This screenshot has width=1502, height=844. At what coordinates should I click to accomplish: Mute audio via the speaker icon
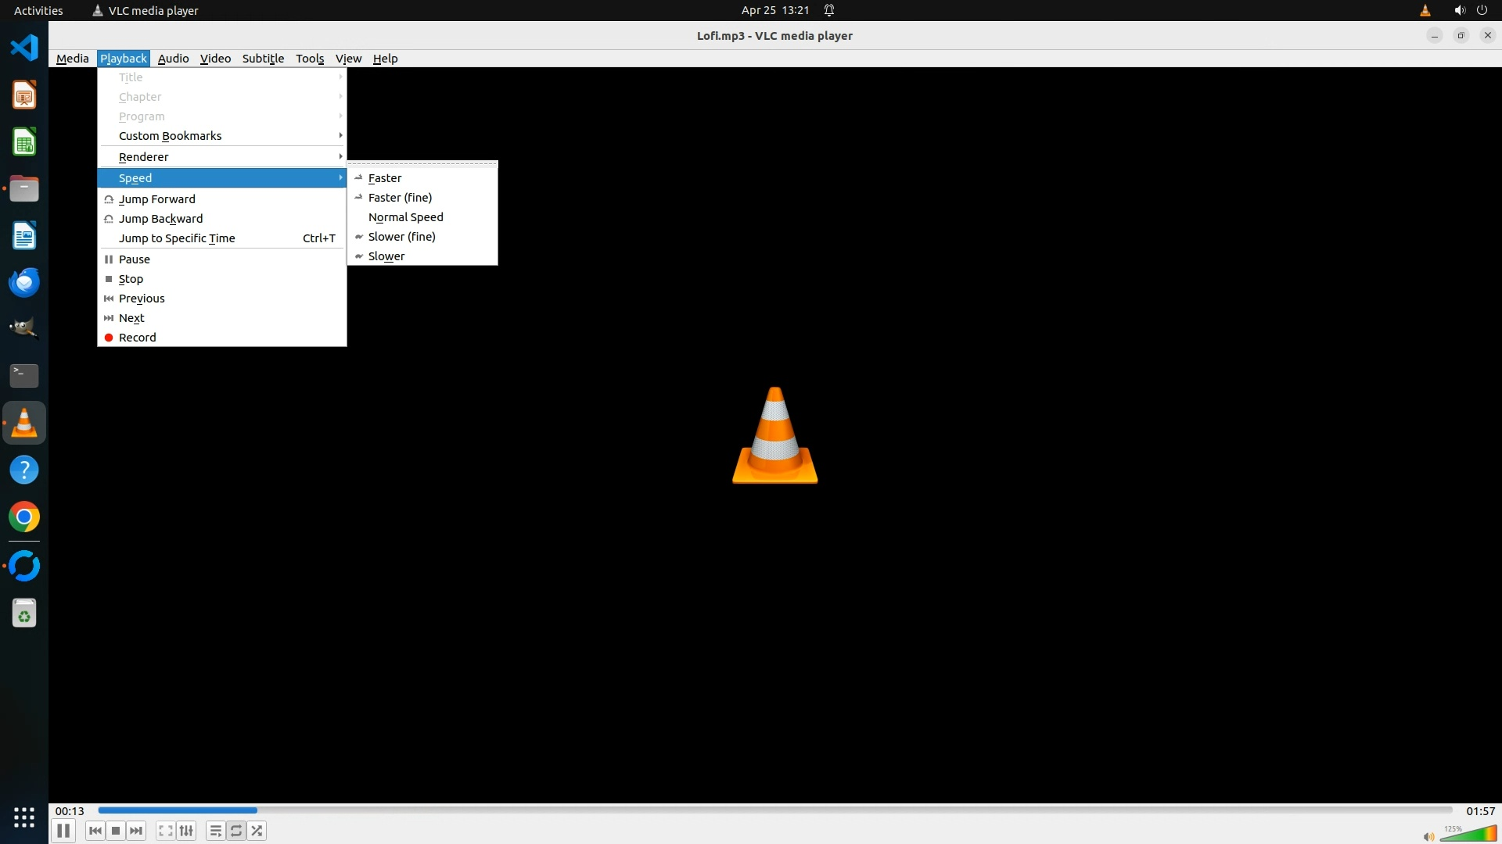coord(1428,836)
